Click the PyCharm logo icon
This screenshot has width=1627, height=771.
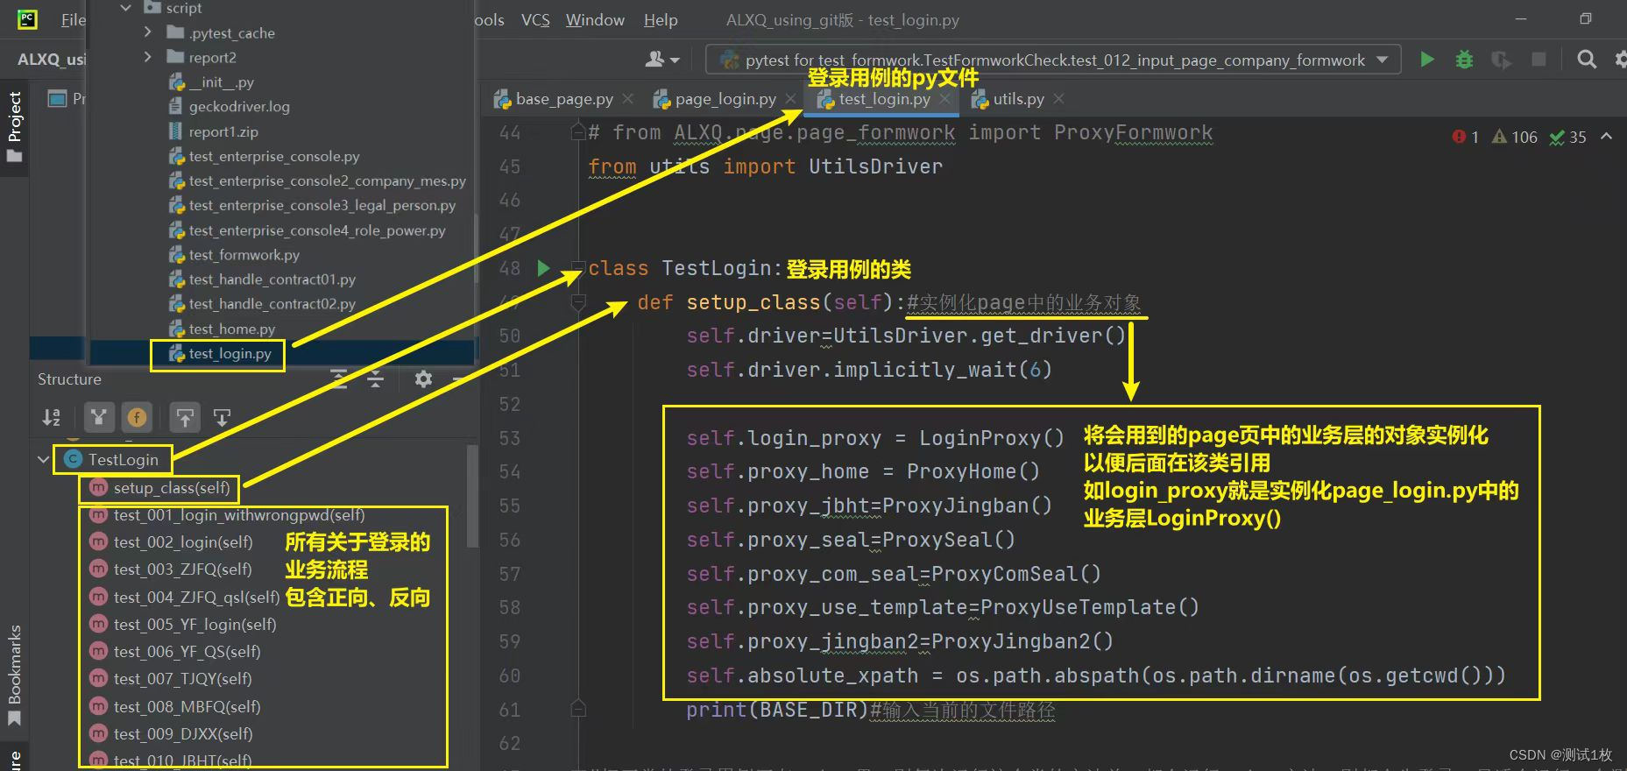point(28,19)
